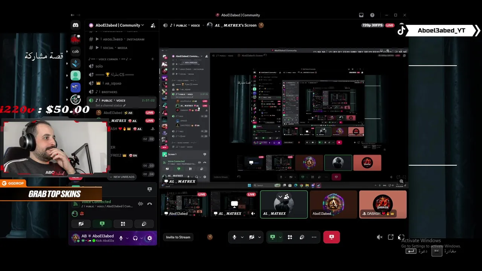482x271 pixels.
Task: Open speaker icon beside PUBLIC · VOICE header
Action: 165,25
